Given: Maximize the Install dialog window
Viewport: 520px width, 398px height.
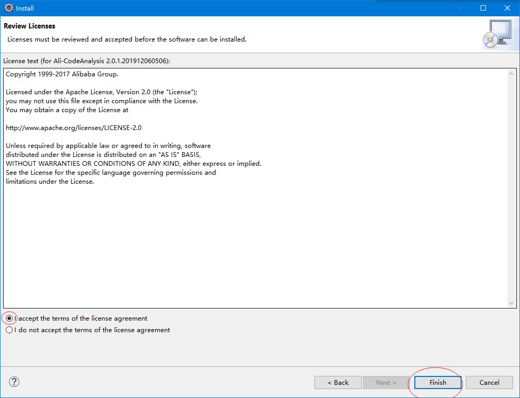Looking at the screenshot, I should point(483,8).
